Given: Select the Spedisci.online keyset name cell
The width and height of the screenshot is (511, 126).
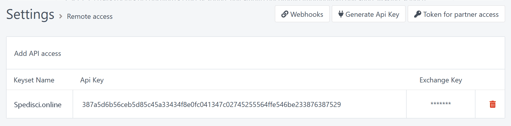Looking at the screenshot, I should pos(38,104).
